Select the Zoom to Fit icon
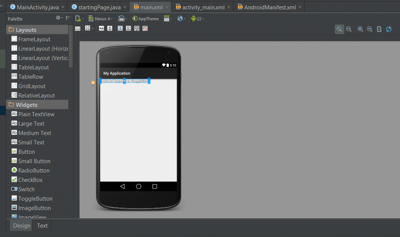This screenshot has width=400, height=237. pos(339,29)
